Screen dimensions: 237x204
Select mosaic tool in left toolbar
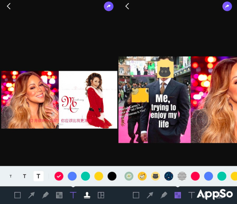(x=59, y=195)
